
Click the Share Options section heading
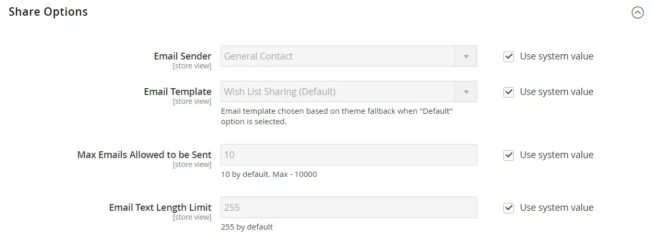pyautogui.click(x=48, y=12)
